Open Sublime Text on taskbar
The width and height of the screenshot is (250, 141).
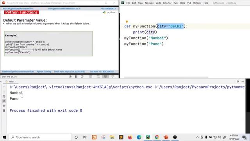click(121, 137)
